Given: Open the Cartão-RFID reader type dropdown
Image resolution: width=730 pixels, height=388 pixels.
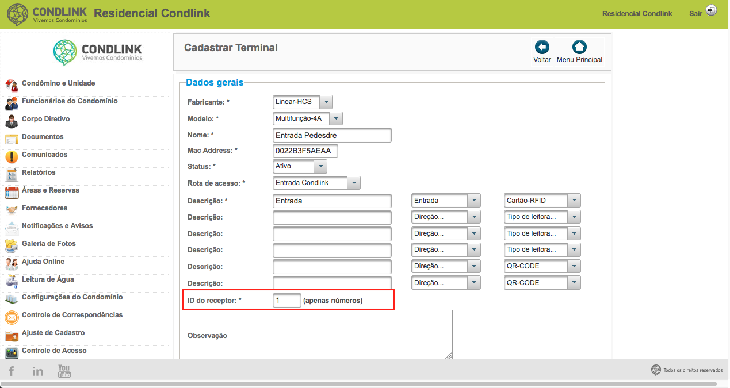Looking at the screenshot, I should tap(542, 201).
